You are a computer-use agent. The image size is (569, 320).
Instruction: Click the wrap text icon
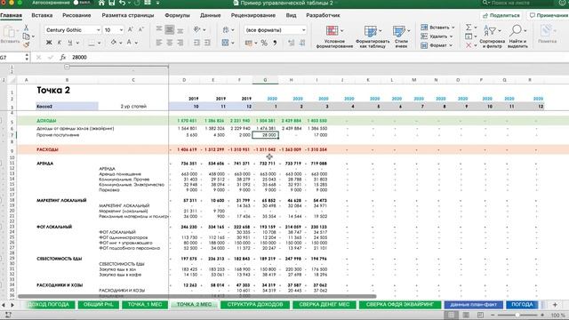[x=226, y=29]
